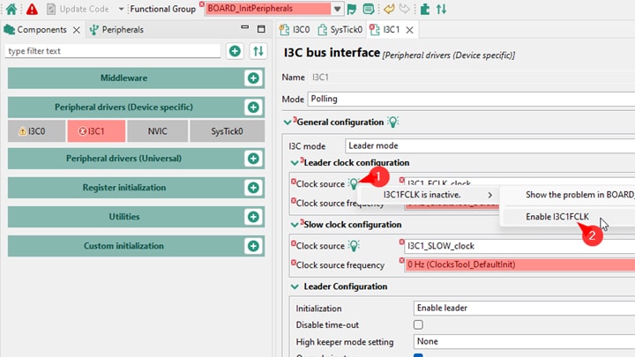Click the lightbulb beside General configuration

[393, 122]
